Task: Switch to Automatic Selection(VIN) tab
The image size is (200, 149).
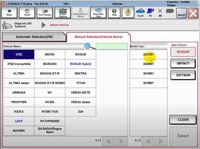Action: (34, 37)
